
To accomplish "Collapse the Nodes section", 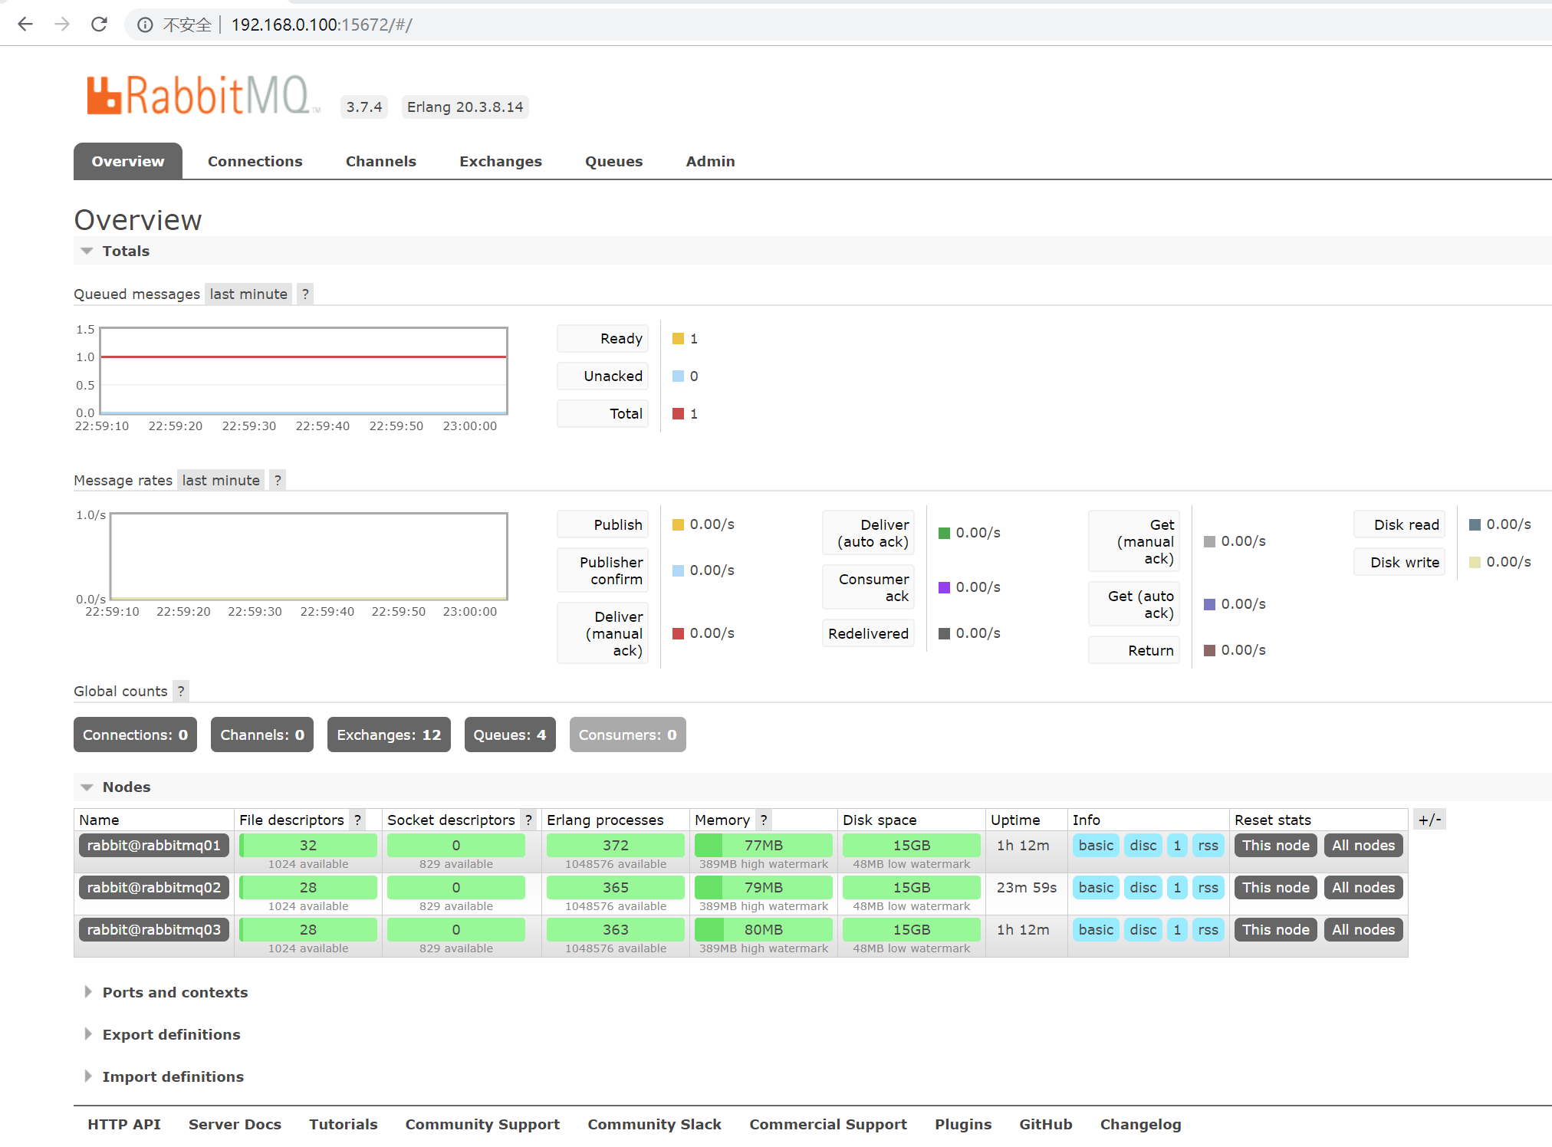I will point(115,787).
